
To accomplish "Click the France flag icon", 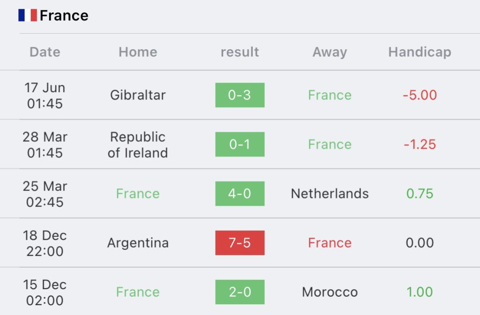I will point(28,15).
